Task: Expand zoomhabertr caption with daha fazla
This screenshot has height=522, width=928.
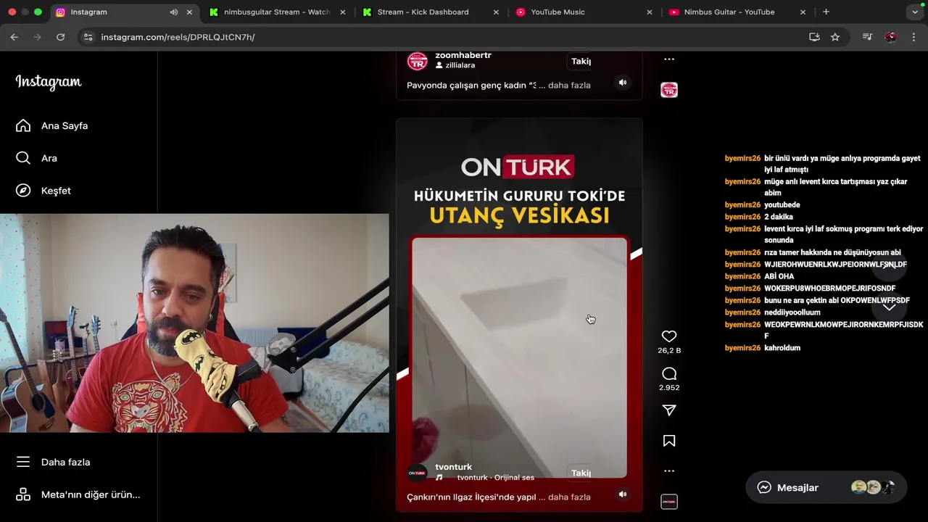Action: 569,86
